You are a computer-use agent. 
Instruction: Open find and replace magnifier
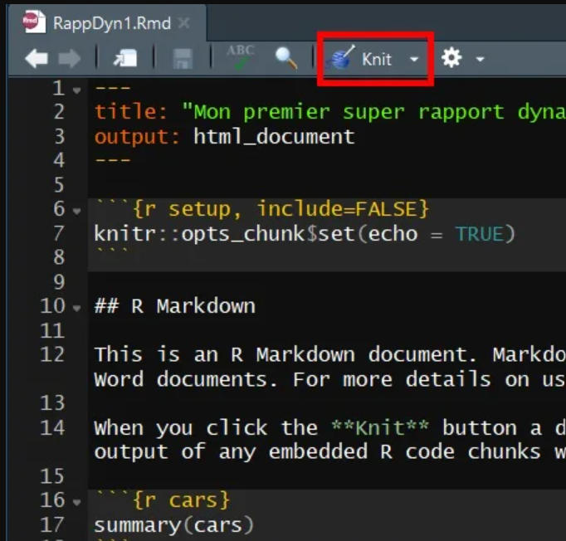coord(286,58)
